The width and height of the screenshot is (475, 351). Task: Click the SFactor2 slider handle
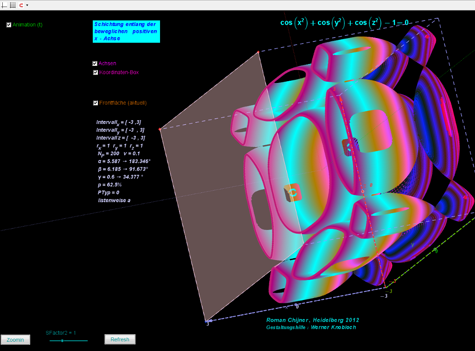pyautogui.click(x=62, y=341)
